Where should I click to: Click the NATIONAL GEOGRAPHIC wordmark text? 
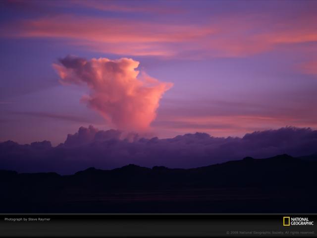(302, 221)
